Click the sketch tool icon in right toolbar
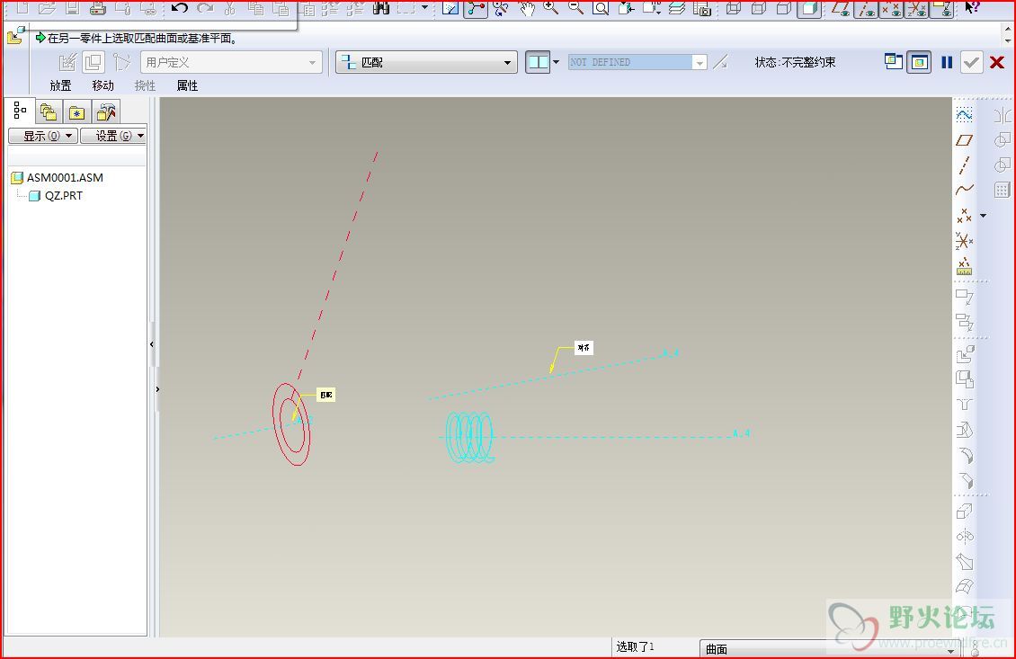Screen dimensions: 1016x659 pos(964,115)
